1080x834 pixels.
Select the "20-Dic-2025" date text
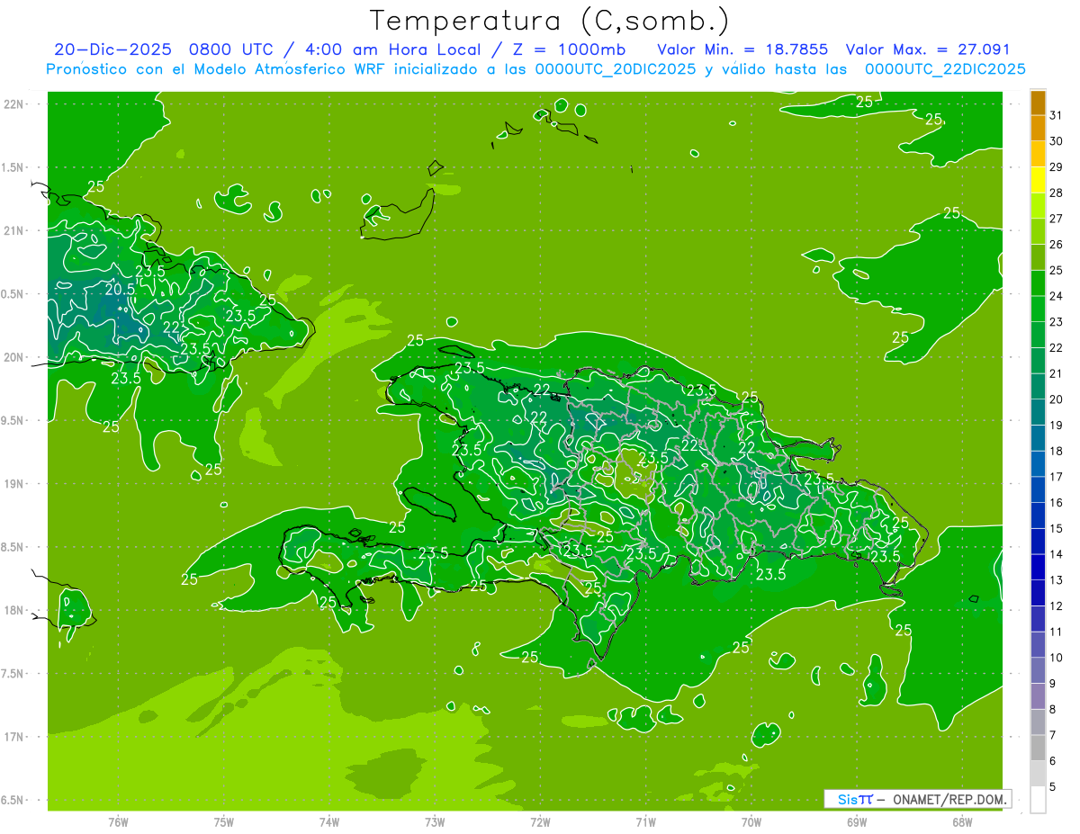click(x=112, y=49)
